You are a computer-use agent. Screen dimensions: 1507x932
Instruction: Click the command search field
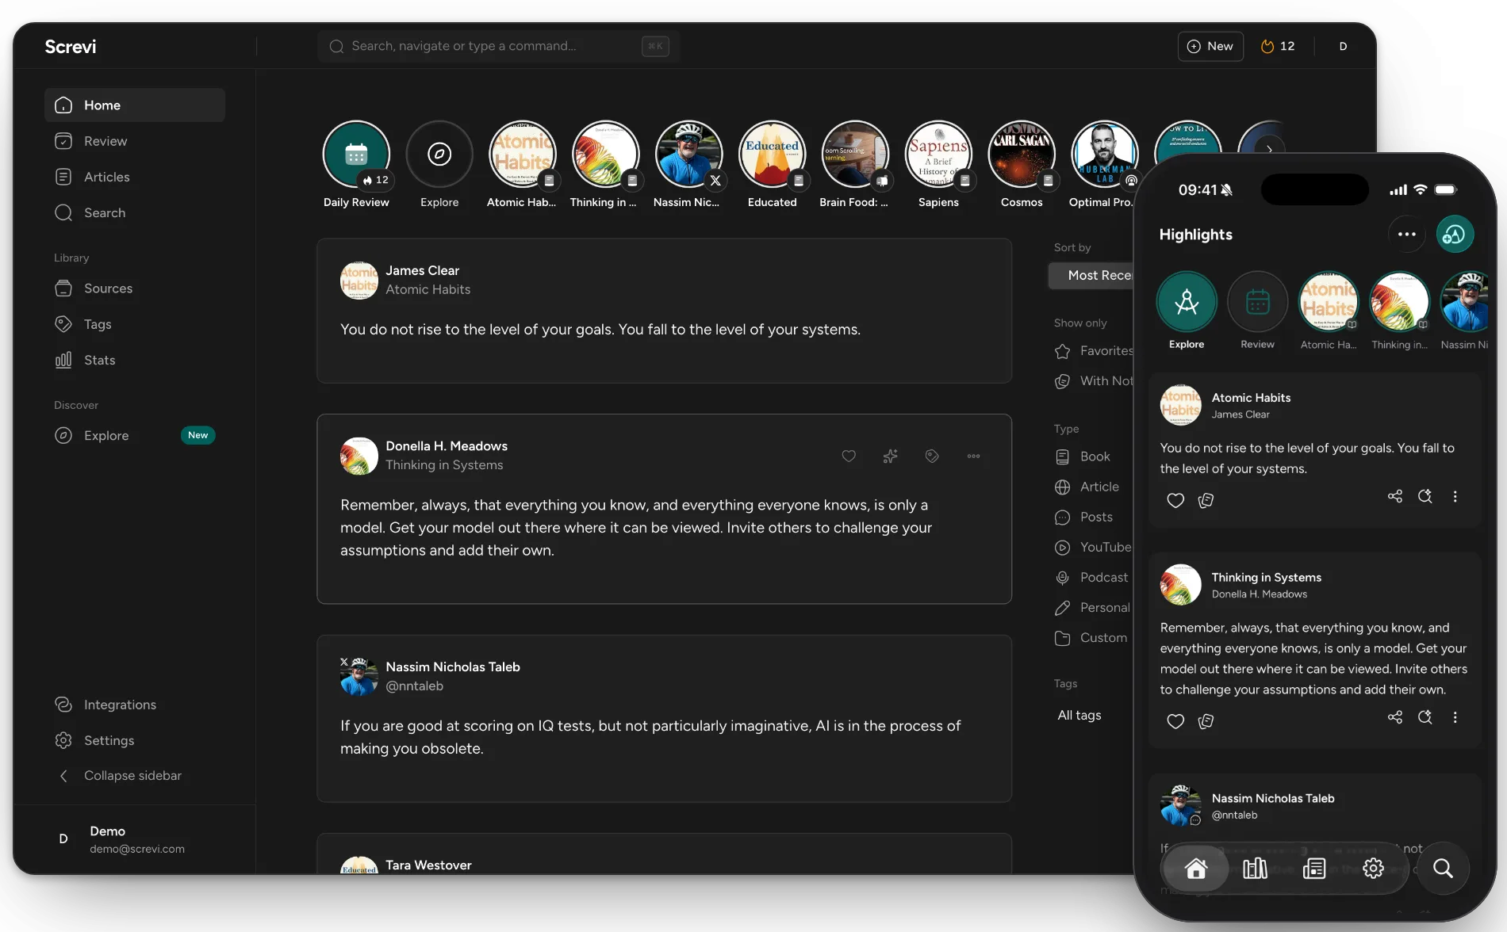499,46
